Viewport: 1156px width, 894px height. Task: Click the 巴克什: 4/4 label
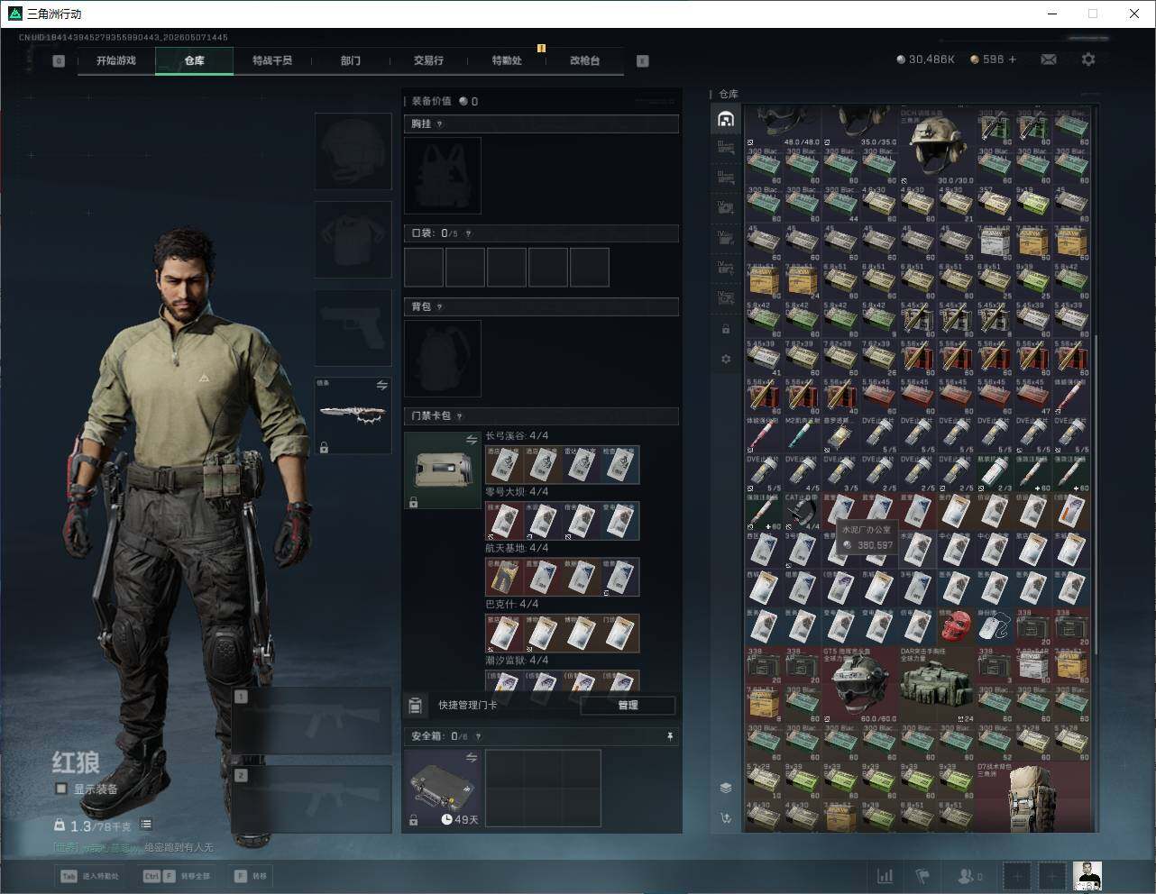[x=512, y=604]
